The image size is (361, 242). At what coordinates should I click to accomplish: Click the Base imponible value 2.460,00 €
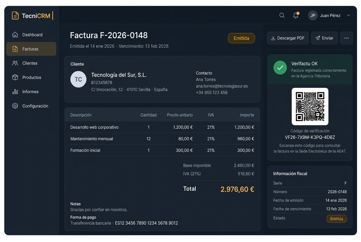pos(244,166)
